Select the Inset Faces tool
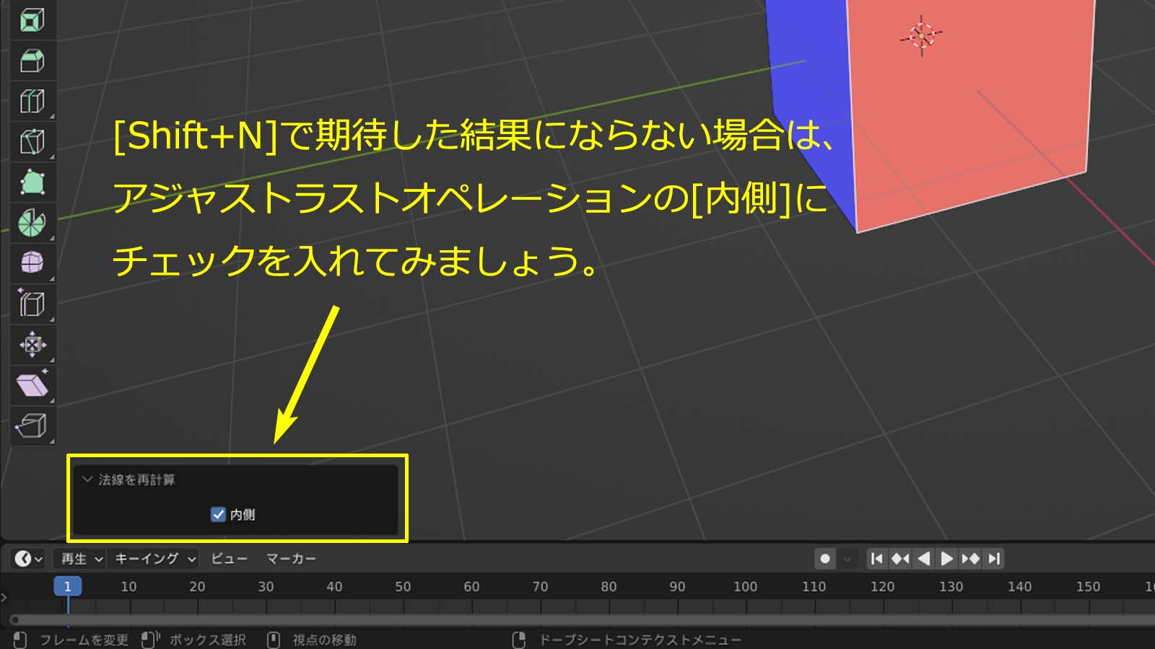The height and width of the screenshot is (649, 1155). [32, 20]
